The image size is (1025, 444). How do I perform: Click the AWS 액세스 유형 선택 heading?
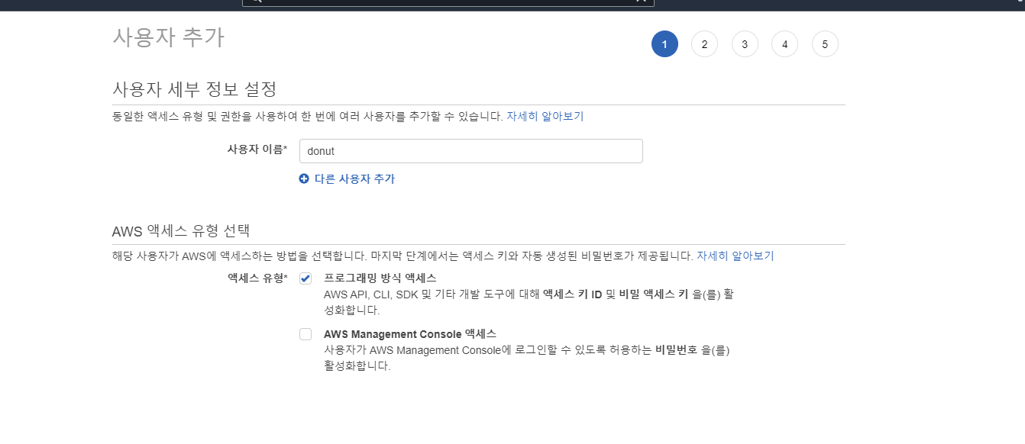[x=181, y=230]
